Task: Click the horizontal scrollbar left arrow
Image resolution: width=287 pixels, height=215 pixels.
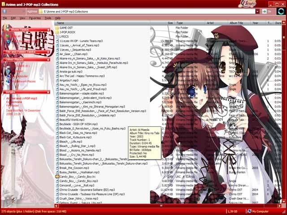Action: click(x=57, y=206)
